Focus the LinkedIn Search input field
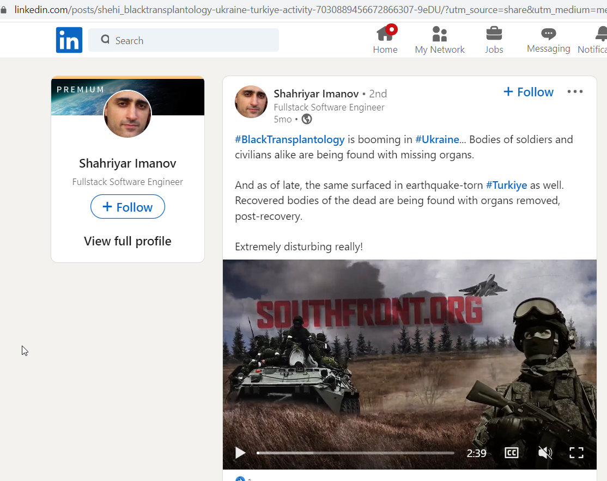Image resolution: width=607 pixels, height=481 pixels. tap(184, 40)
